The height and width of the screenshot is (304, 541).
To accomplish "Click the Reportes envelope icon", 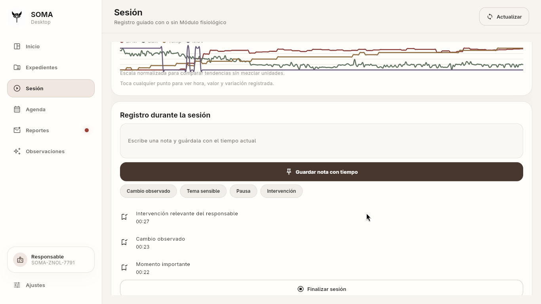I will 17,130.
